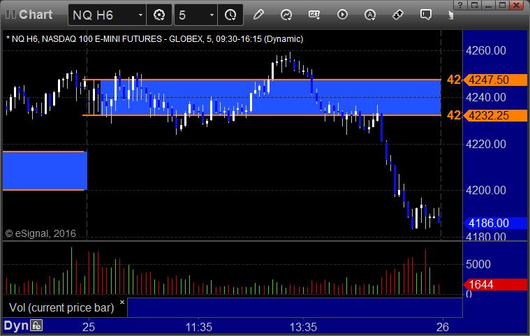Click the blue 4186.00 last price marker

[x=495, y=223]
